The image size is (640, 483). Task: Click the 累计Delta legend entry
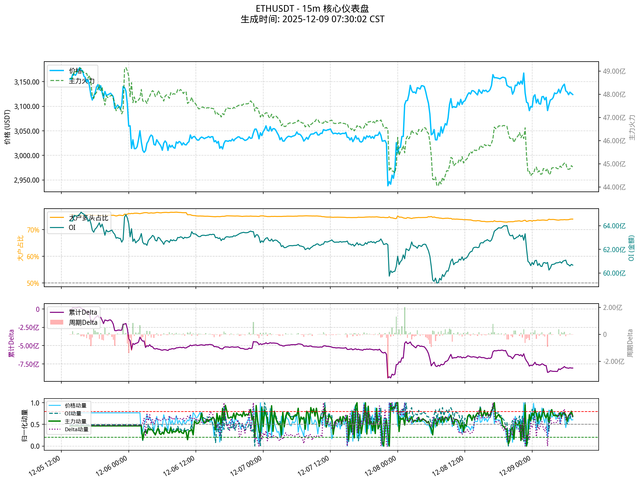pos(83,312)
